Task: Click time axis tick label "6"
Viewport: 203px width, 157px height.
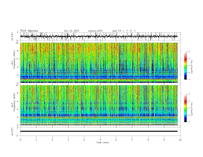Action: point(116,140)
